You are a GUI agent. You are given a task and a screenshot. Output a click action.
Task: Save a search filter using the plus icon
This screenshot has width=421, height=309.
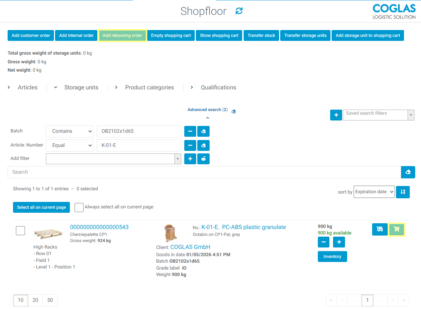[x=336, y=115]
